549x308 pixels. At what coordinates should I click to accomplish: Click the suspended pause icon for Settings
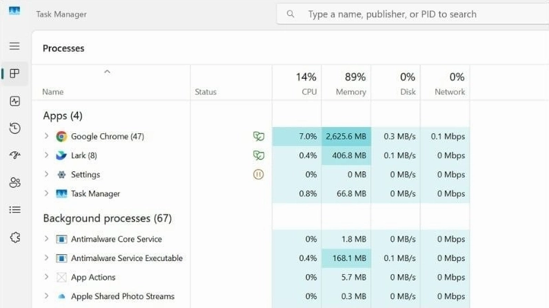coord(259,175)
